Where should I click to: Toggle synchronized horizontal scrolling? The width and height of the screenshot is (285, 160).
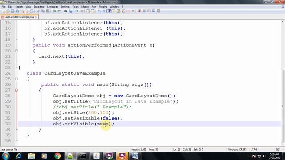(93, 11)
